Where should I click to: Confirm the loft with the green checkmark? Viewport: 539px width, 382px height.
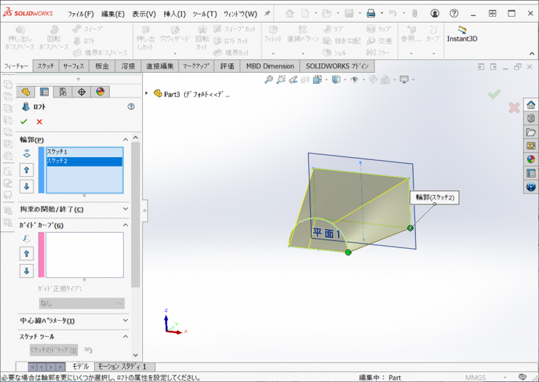pos(24,122)
